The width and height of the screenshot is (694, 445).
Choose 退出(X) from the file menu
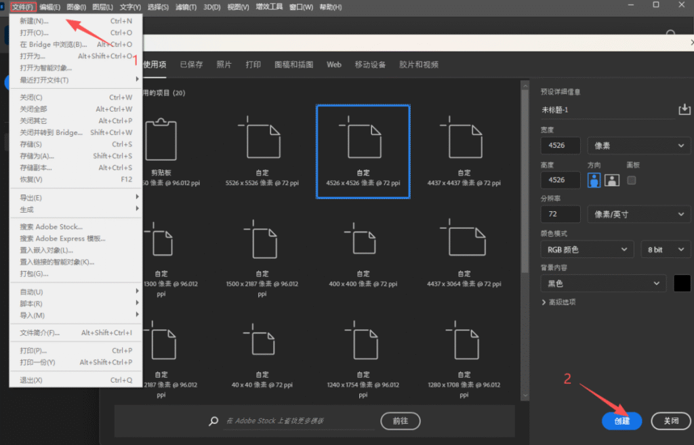(x=76, y=380)
